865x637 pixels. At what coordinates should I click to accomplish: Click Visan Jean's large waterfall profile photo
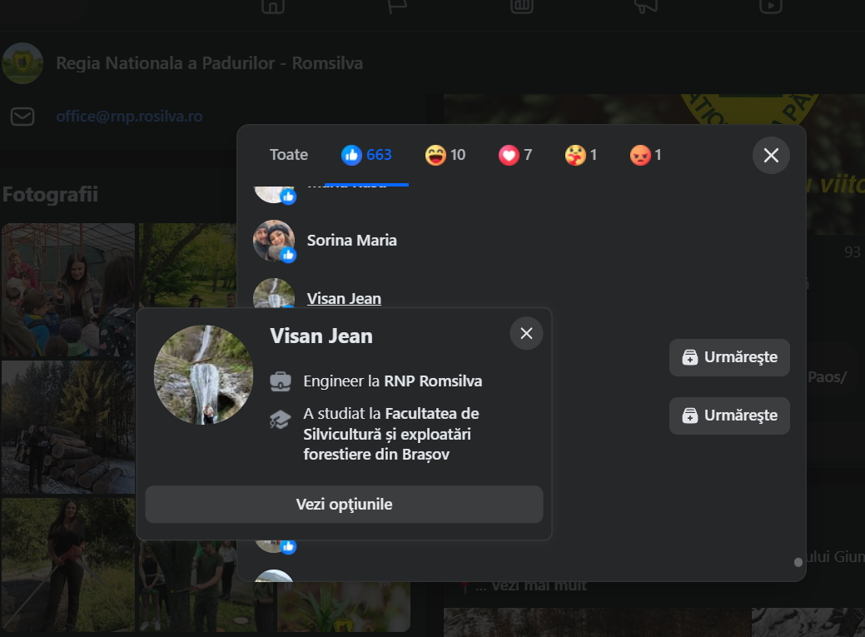tap(203, 376)
